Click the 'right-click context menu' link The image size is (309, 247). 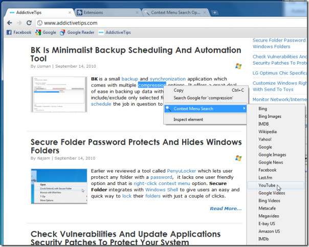click(x=162, y=183)
